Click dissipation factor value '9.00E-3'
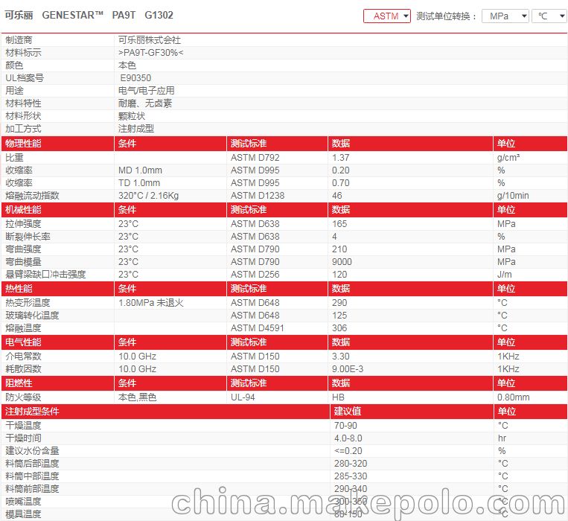The height and width of the screenshot is (521, 568). (348, 369)
